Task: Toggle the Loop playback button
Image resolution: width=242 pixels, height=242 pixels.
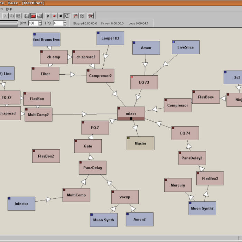Action: [x=67, y=16]
